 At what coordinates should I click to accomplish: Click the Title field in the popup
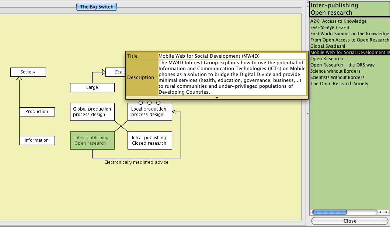coord(232,56)
